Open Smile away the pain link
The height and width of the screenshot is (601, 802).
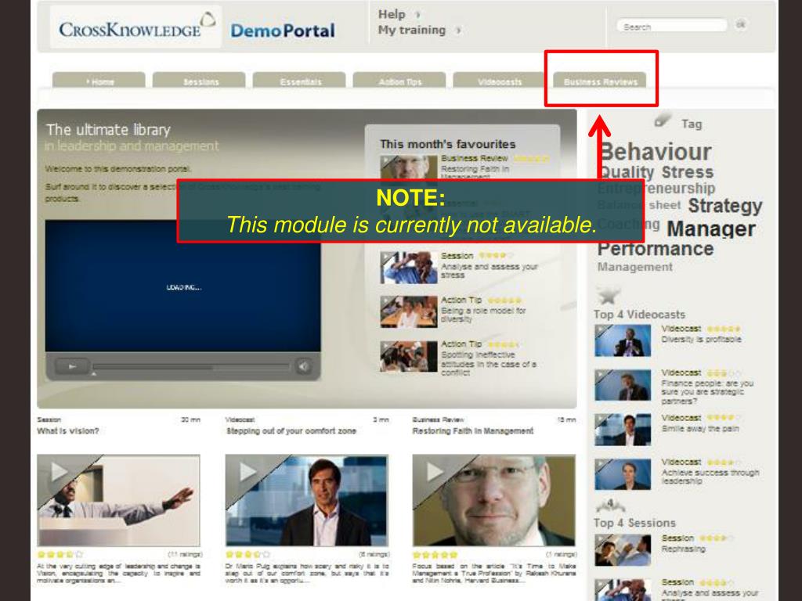click(700, 428)
